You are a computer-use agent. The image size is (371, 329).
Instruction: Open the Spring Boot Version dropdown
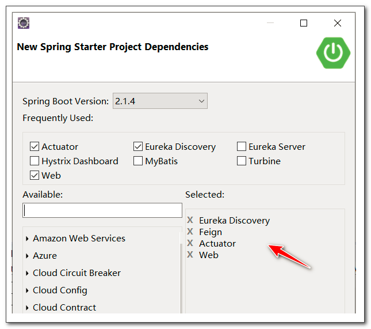tap(160, 101)
